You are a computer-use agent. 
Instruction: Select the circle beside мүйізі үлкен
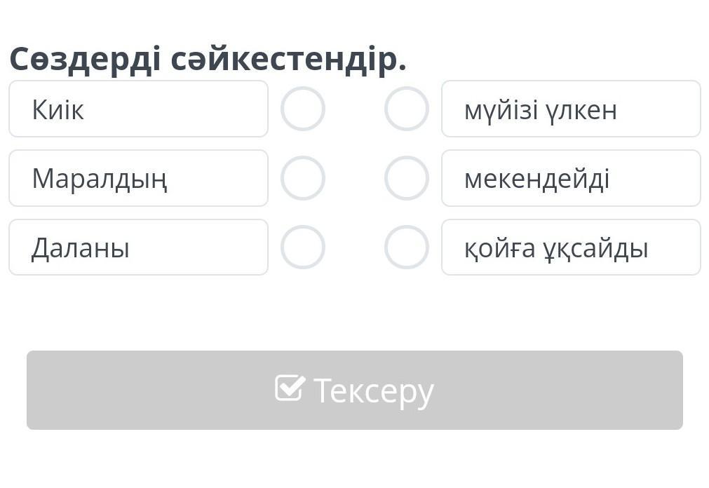407,109
